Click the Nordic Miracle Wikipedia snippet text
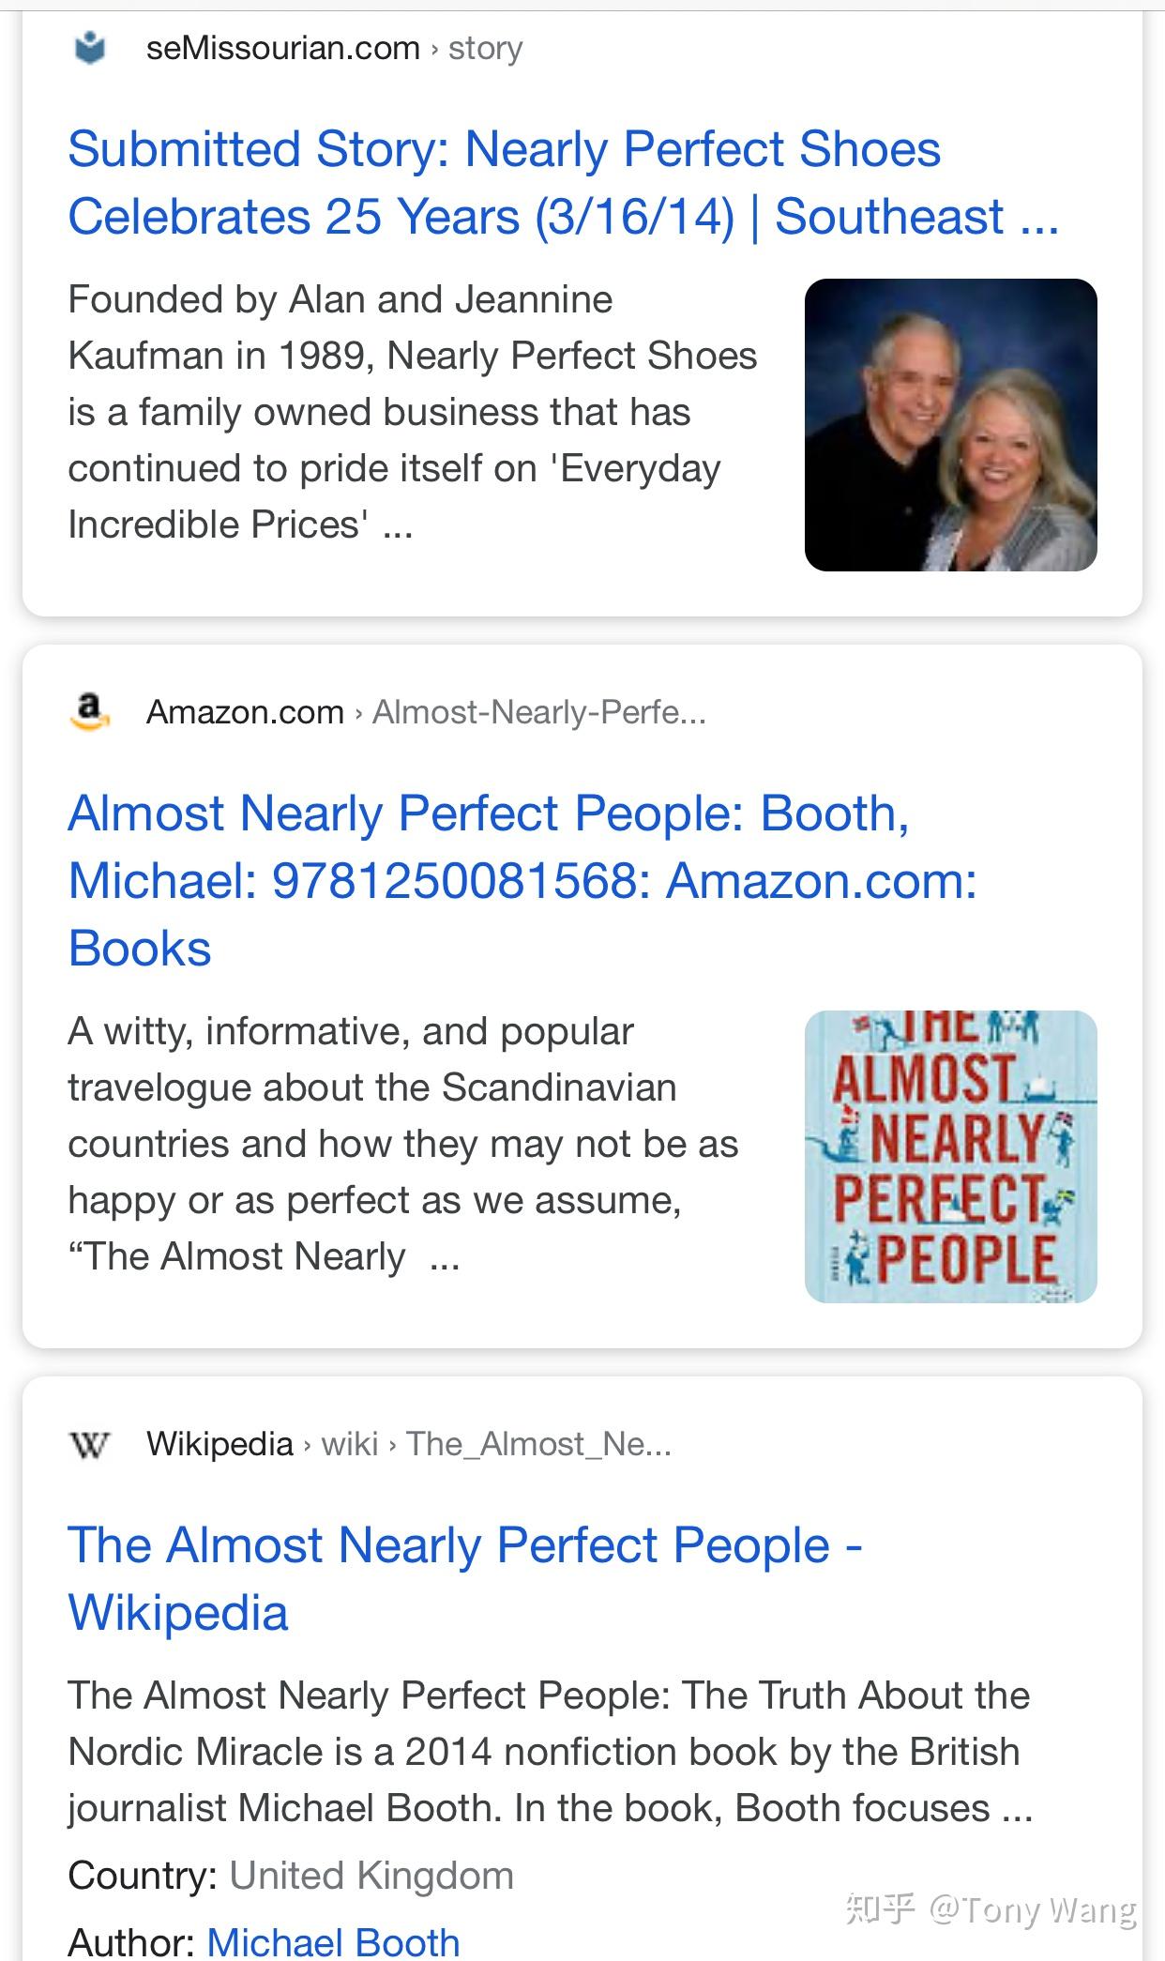The width and height of the screenshot is (1165, 1961). tap(549, 1752)
